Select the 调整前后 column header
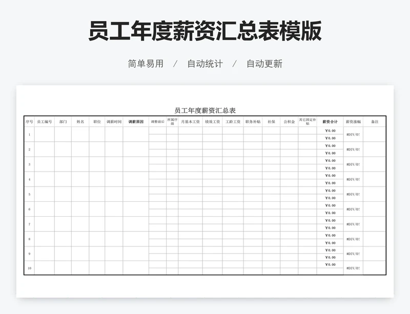This screenshot has width=410, height=314. (x=158, y=122)
